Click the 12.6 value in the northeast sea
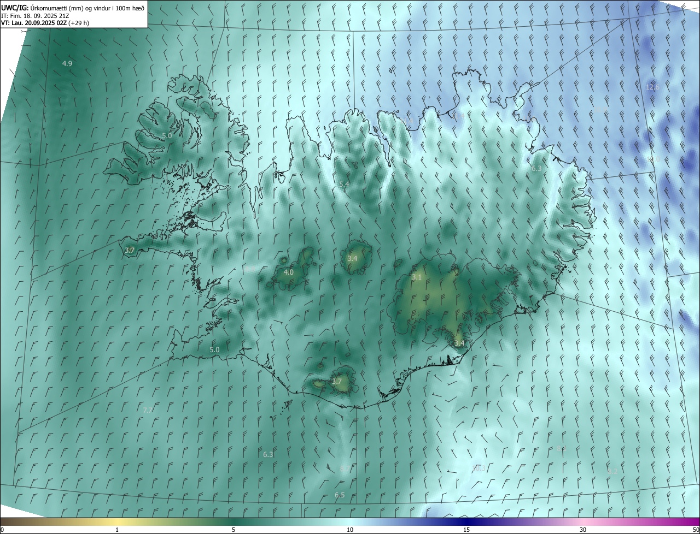Screen dimensions: 700x534 click(653, 87)
